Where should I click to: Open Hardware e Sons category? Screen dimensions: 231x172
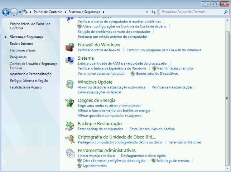tap(23, 50)
